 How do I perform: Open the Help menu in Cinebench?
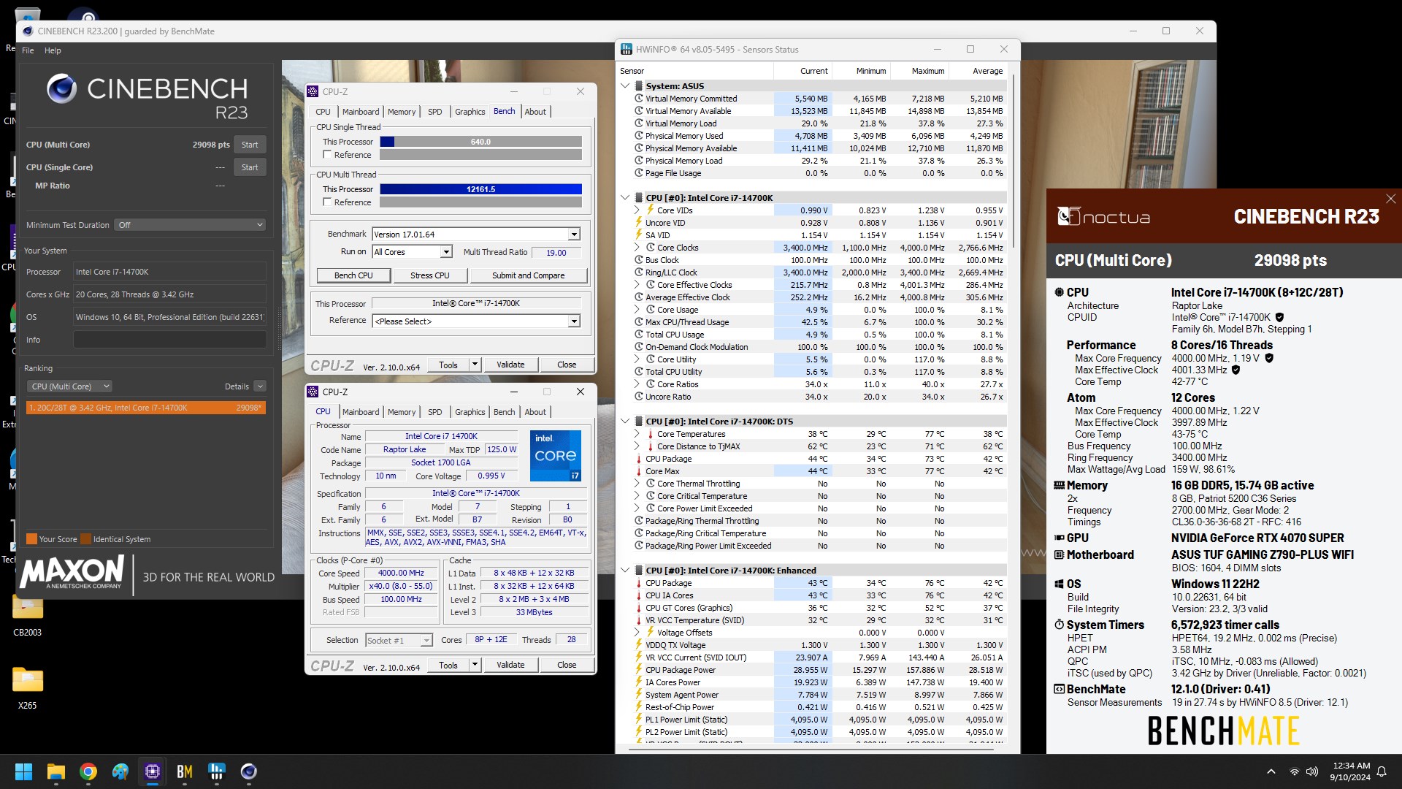53,50
